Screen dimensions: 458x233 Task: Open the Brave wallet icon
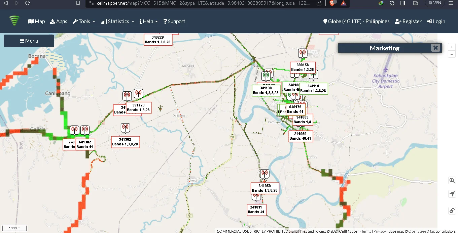click(x=416, y=3)
